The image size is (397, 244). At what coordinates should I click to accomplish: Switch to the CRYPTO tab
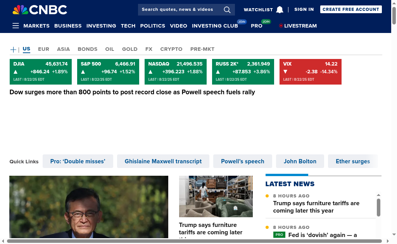click(x=171, y=49)
